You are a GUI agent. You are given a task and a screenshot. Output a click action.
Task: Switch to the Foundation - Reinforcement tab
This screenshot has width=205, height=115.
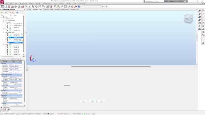(x=61, y=10)
